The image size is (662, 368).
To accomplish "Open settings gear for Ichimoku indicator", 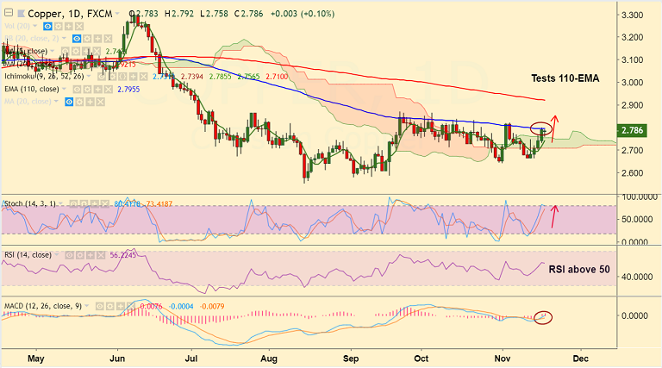I will 112,77.
